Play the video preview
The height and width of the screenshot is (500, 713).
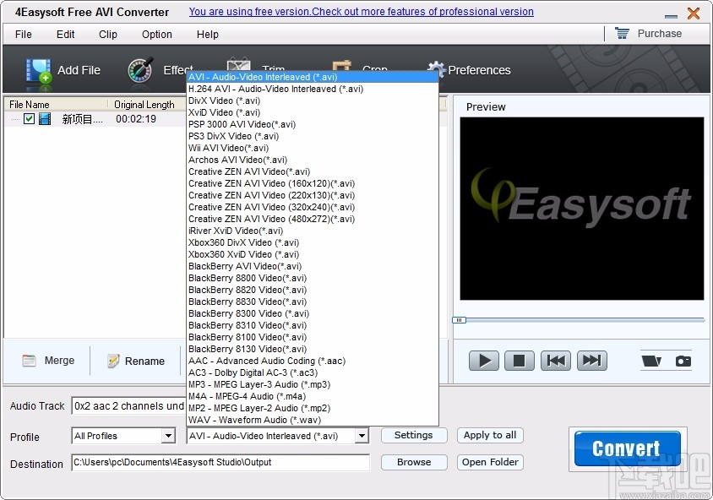(x=483, y=361)
